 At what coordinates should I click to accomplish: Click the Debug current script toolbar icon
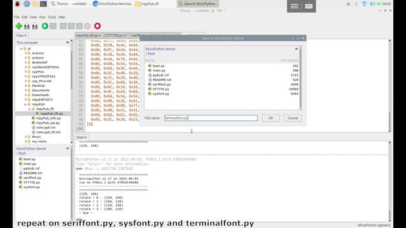pos(53,26)
